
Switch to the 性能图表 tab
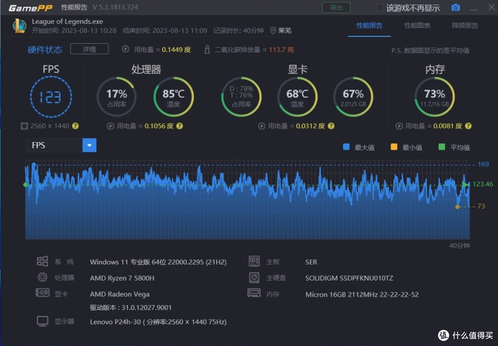pos(417,25)
